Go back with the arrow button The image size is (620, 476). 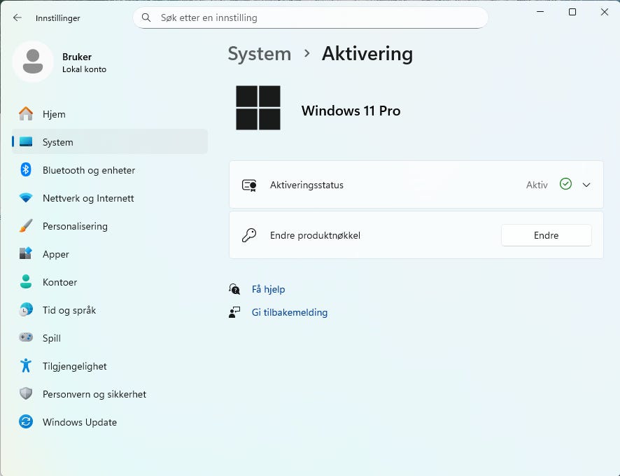[17, 18]
